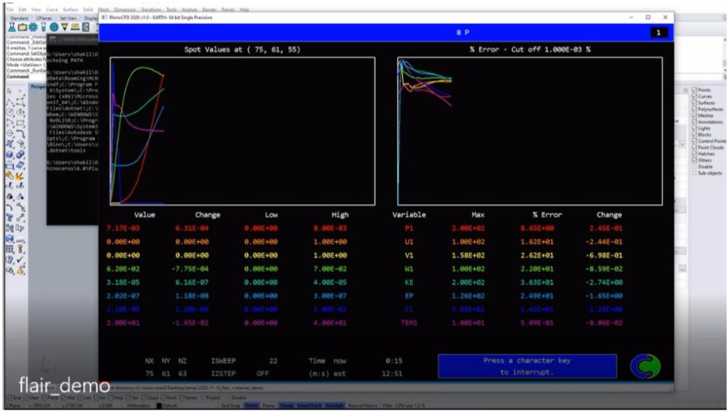The width and height of the screenshot is (728, 411).
Task: Click the Rhino Command prompt input line
Action: click(26, 77)
